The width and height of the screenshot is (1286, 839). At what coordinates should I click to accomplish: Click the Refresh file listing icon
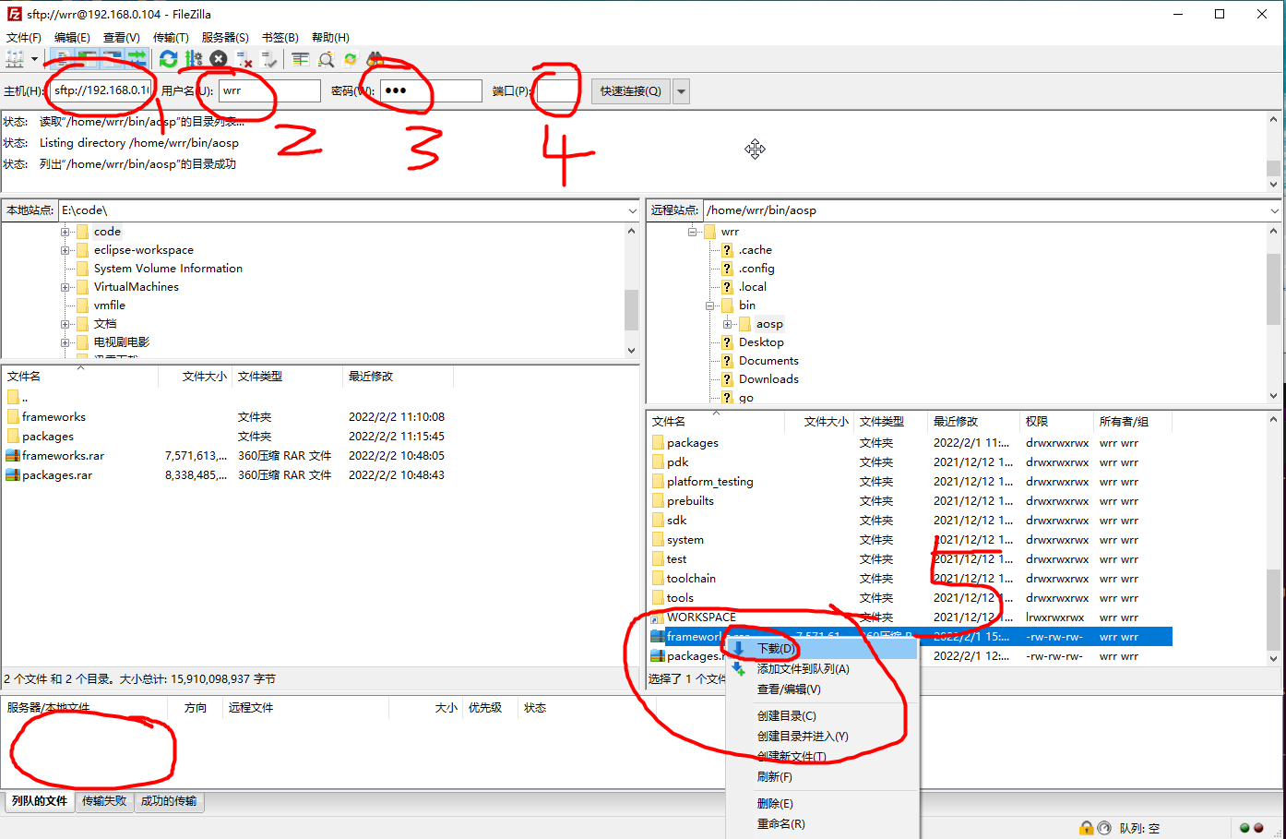pos(168,58)
